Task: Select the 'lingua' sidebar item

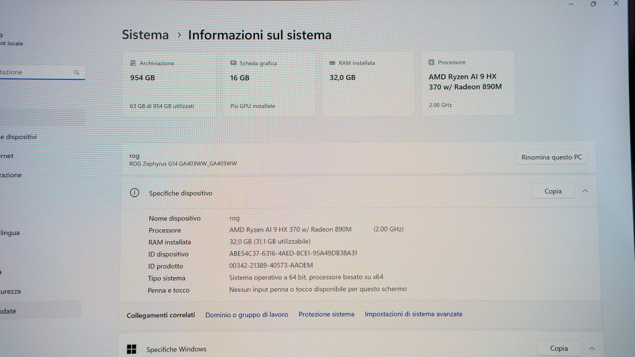Action: tap(10, 233)
